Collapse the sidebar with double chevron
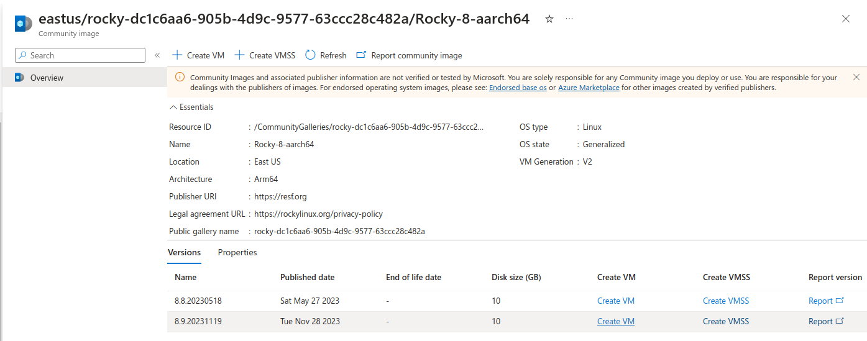The height and width of the screenshot is (341, 867). point(157,55)
